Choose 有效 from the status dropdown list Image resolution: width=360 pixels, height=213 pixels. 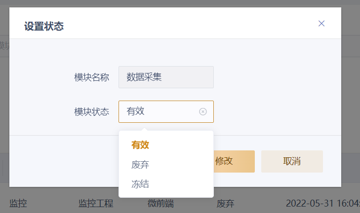140,145
